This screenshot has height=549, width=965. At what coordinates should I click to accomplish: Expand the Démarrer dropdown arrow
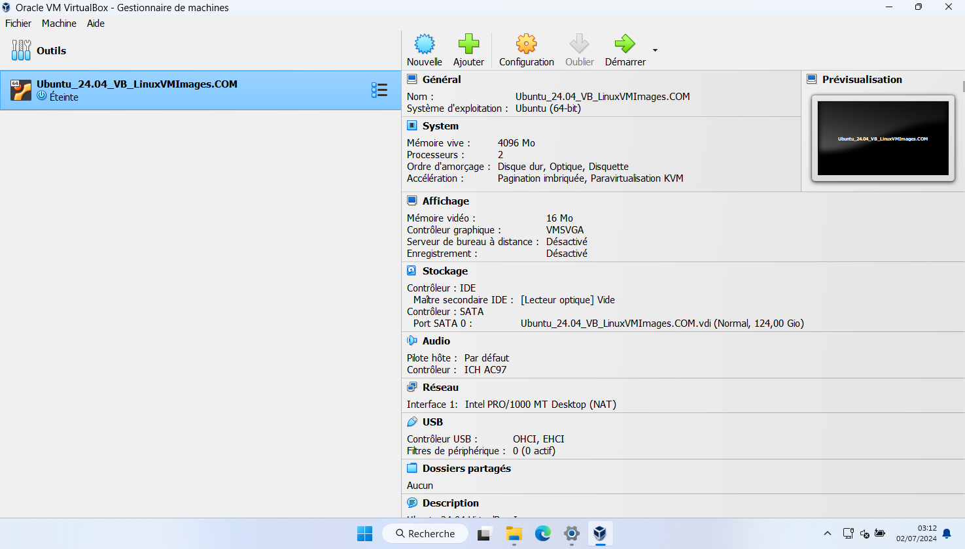tap(655, 50)
